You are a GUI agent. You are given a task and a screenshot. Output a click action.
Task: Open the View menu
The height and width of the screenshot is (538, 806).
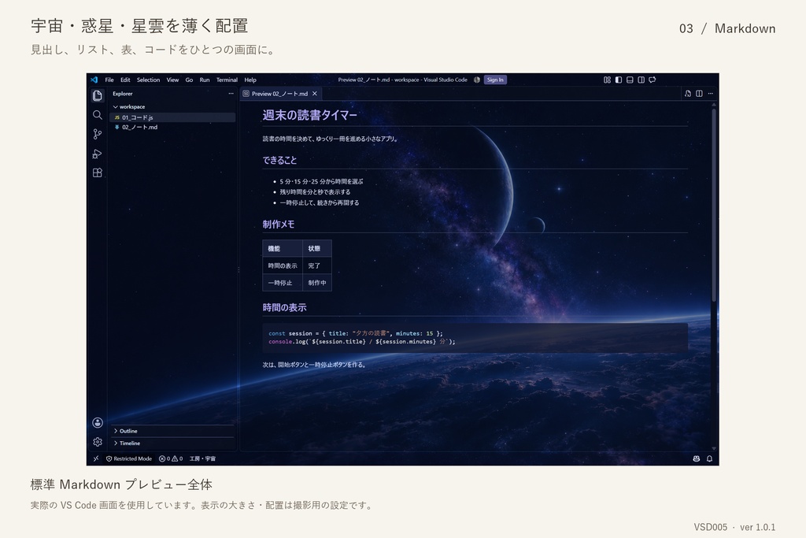tap(172, 80)
